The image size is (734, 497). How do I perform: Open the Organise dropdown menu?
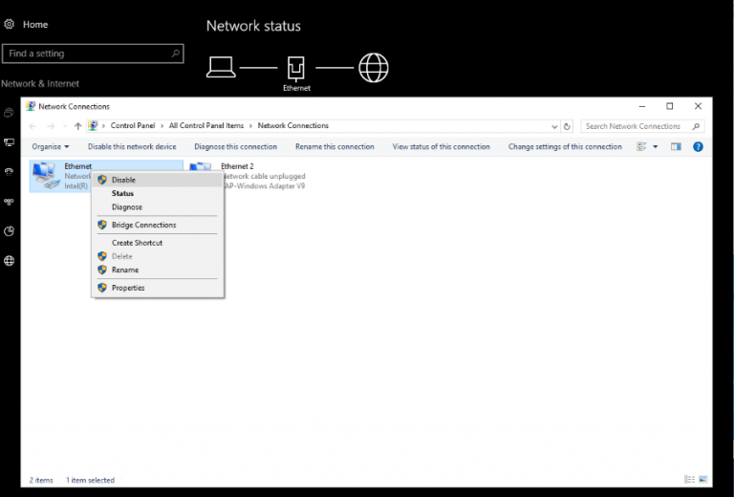tap(51, 147)
